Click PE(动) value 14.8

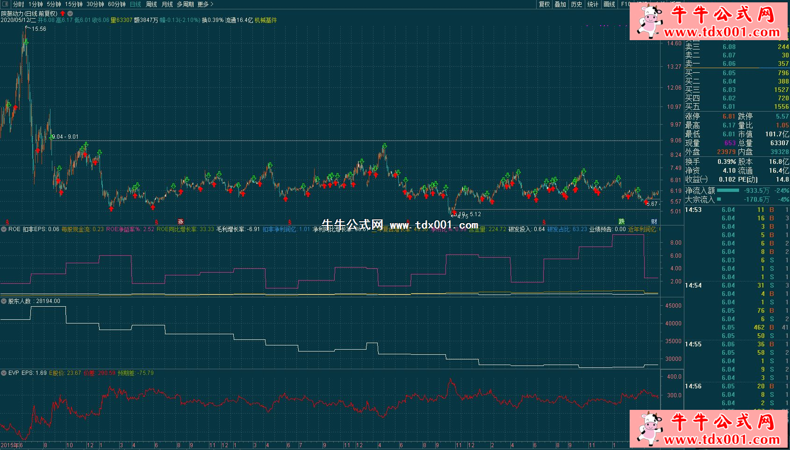click(x=782, y=179)
